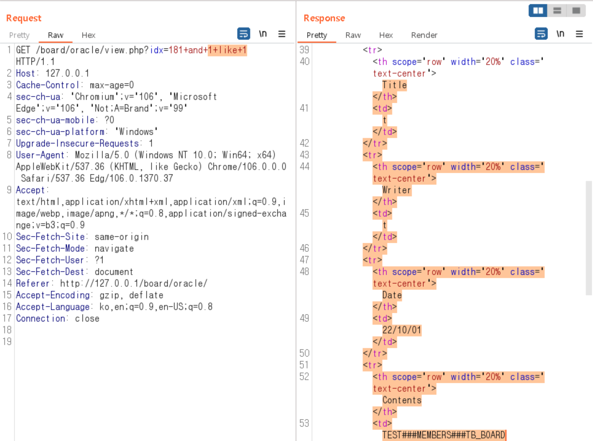
Task: Switch to the Hex tab in Request pane
Action: (89, 35)
